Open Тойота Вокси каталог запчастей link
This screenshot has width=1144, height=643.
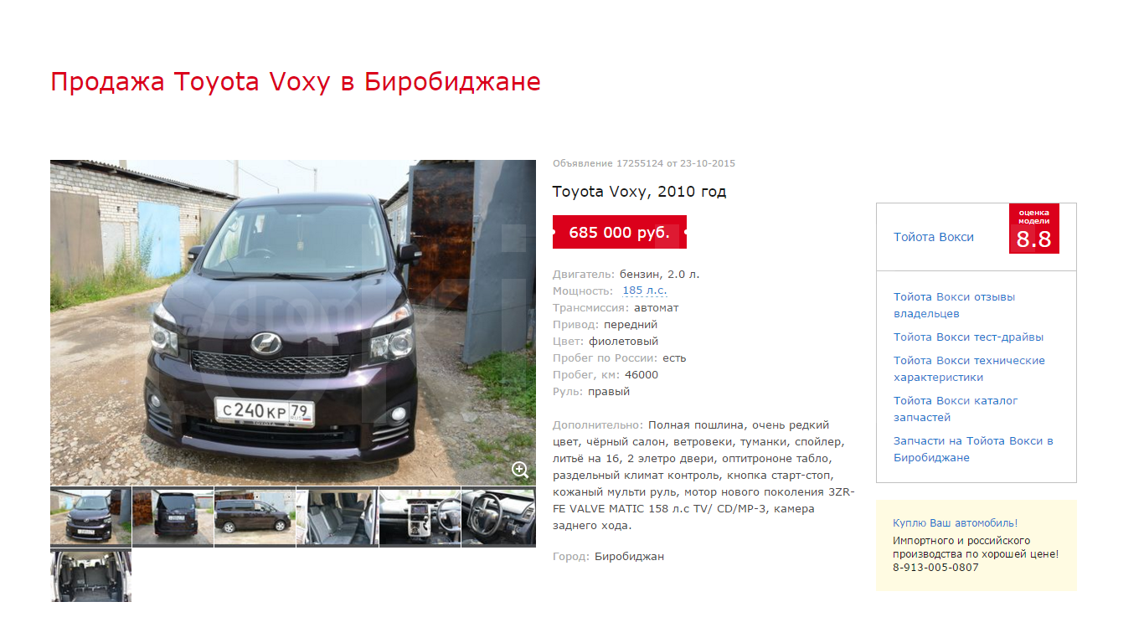[956, 409]
